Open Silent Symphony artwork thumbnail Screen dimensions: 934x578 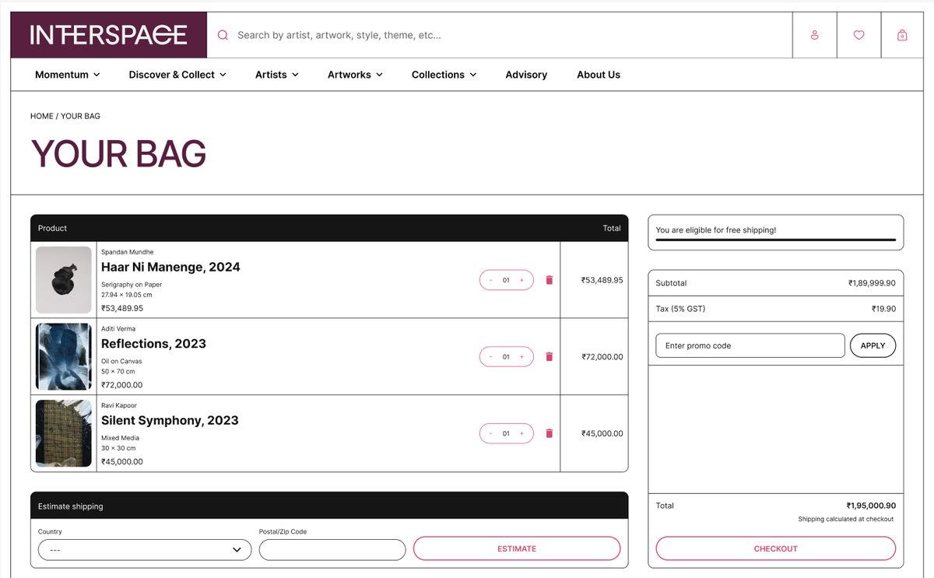coord(64,433)
